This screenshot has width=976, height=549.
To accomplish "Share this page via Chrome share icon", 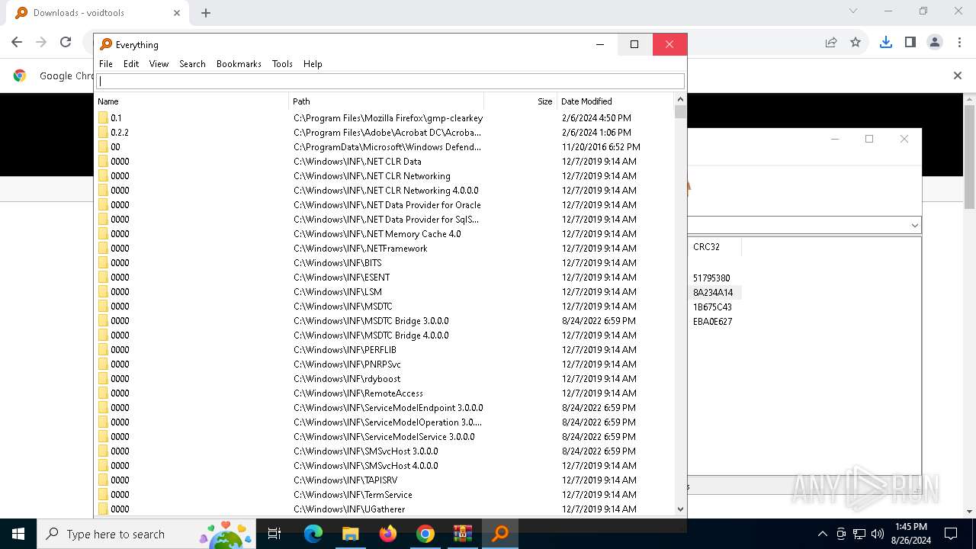I will coord(831,43).
